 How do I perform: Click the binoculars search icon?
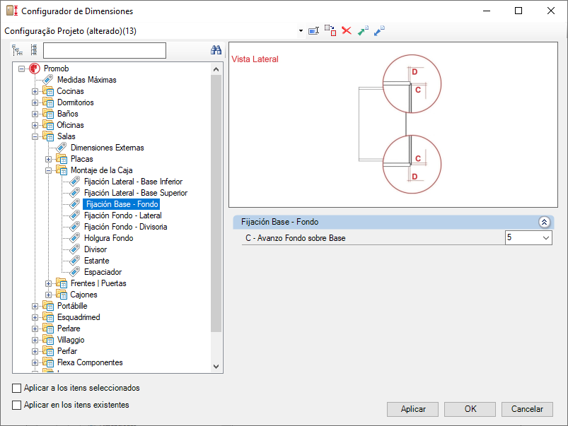(x=216, y=50)
